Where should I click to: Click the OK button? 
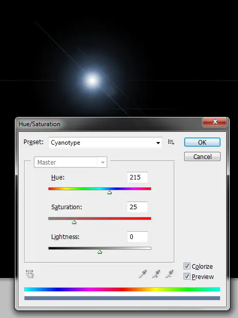pos(202,142)
